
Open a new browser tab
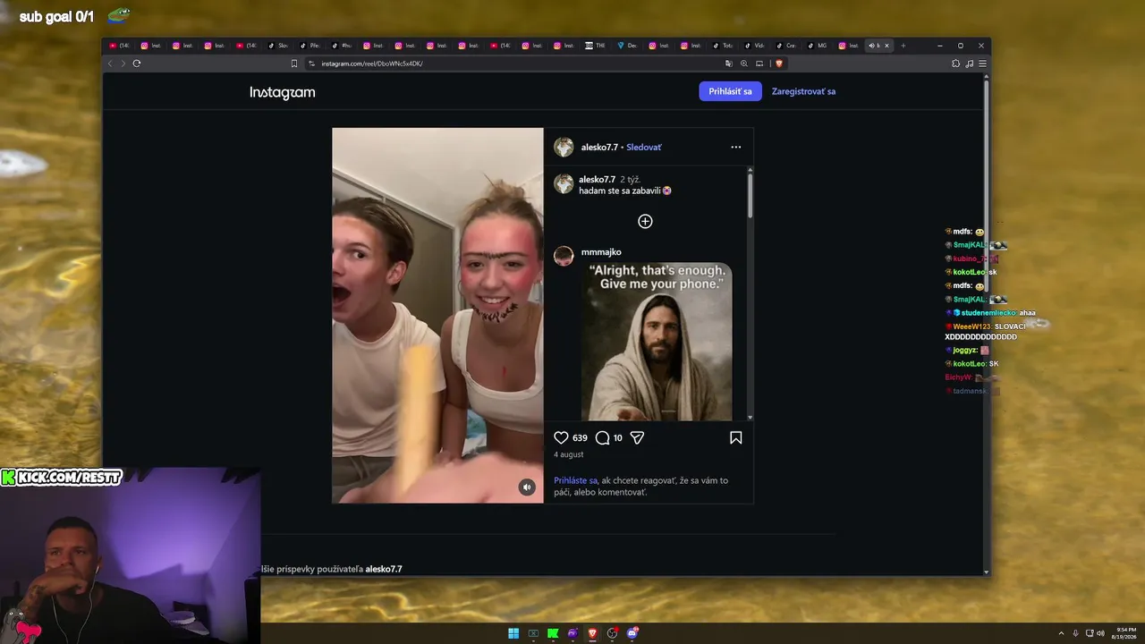click(x=903, y=46)
